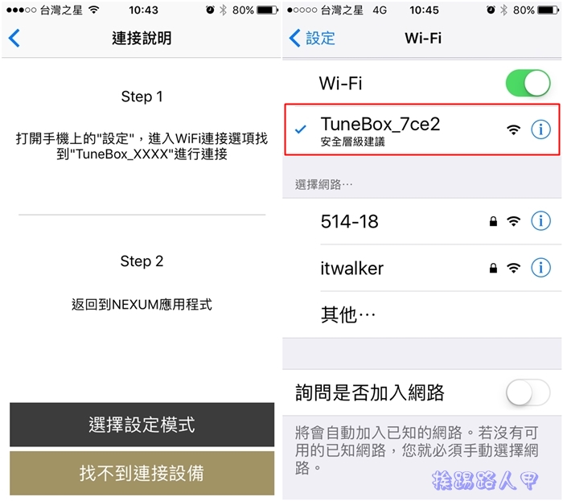
Task: Tap Bluetooth icon in left status bar
Action: click(224, 10)
